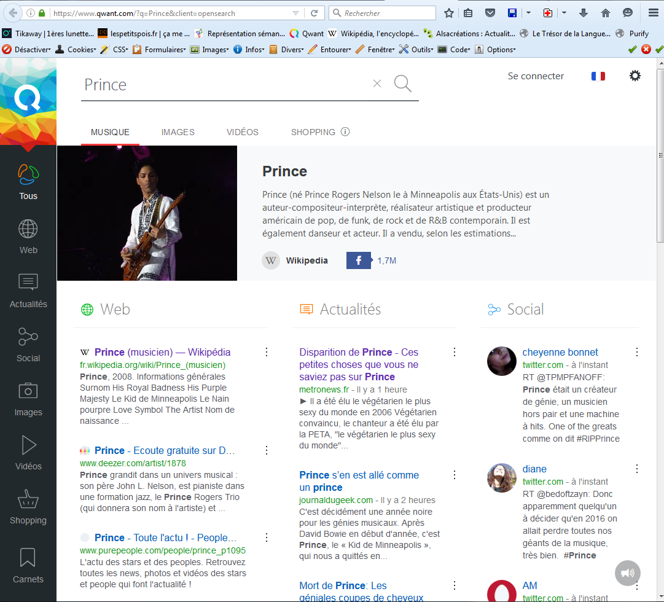Open the Prince Deezer result link
The width and height of the screenshot is (664, 602).
tap(164, 450)
